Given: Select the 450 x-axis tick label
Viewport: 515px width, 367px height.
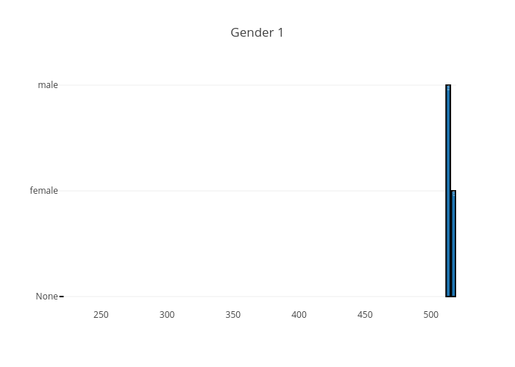Looking at the screenshot, I should [x=365, y=315].
